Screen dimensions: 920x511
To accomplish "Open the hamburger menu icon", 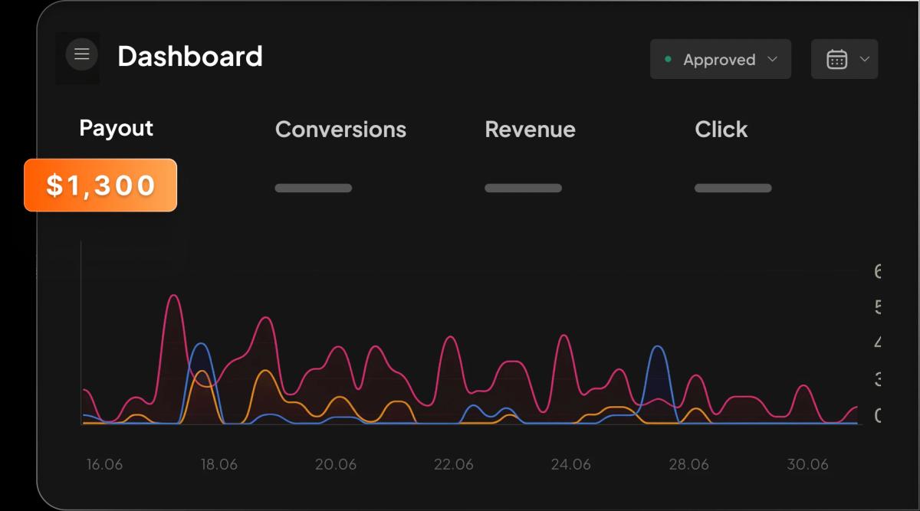I will pos(82,54).
